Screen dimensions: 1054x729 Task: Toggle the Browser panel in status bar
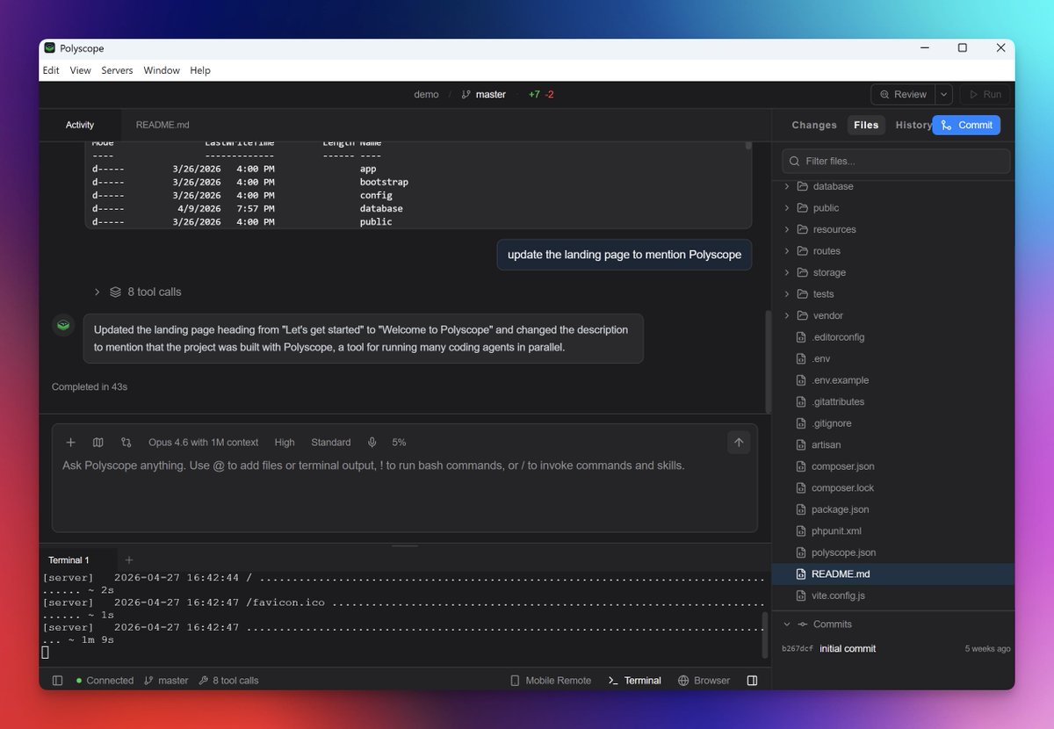coord(704,681)
